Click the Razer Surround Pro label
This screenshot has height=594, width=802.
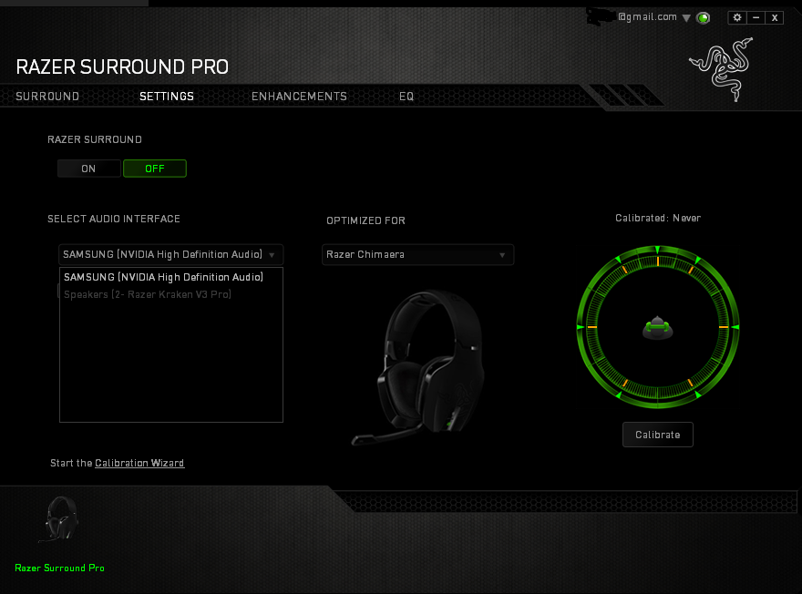(60, 568)
